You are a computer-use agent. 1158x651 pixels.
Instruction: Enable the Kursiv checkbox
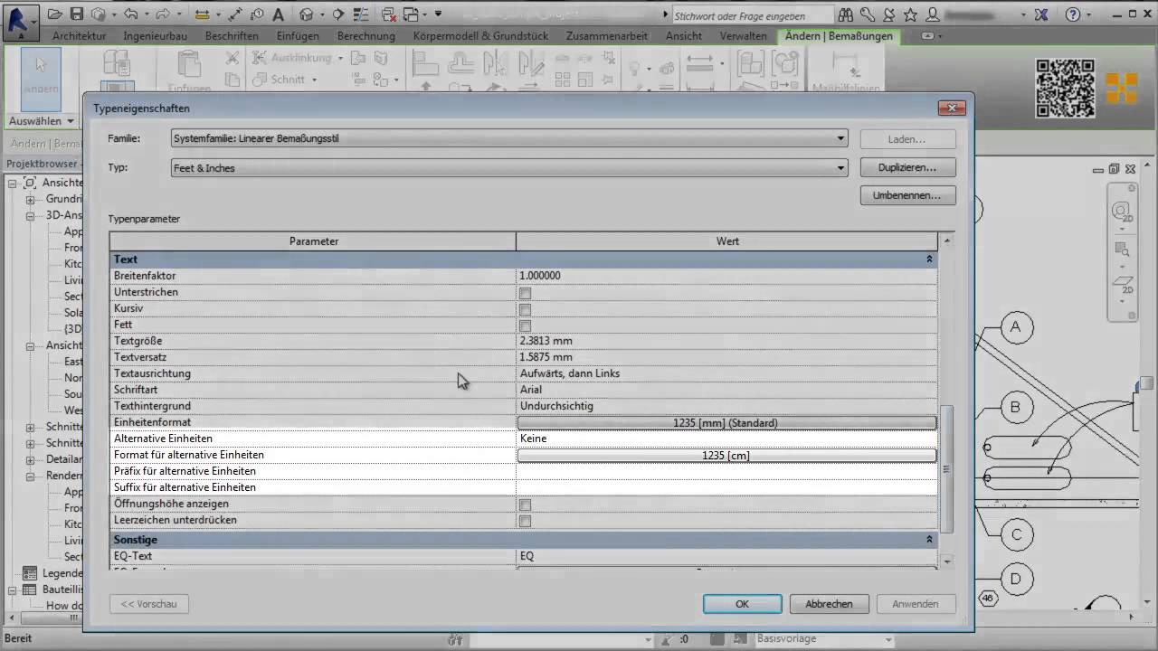point(525,309)
